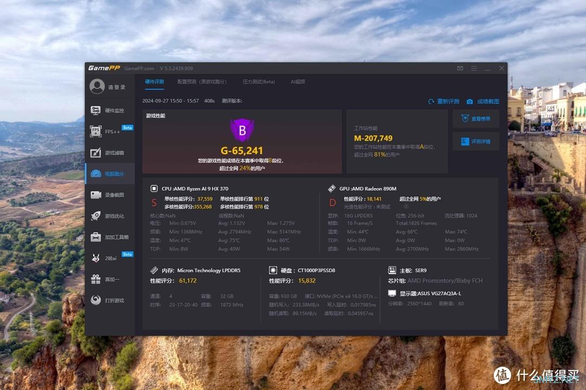Switch to the 硬件评测 tab
Image resolution: width=586 pixels, height=390 pixels.
click(x=154, y=82)
